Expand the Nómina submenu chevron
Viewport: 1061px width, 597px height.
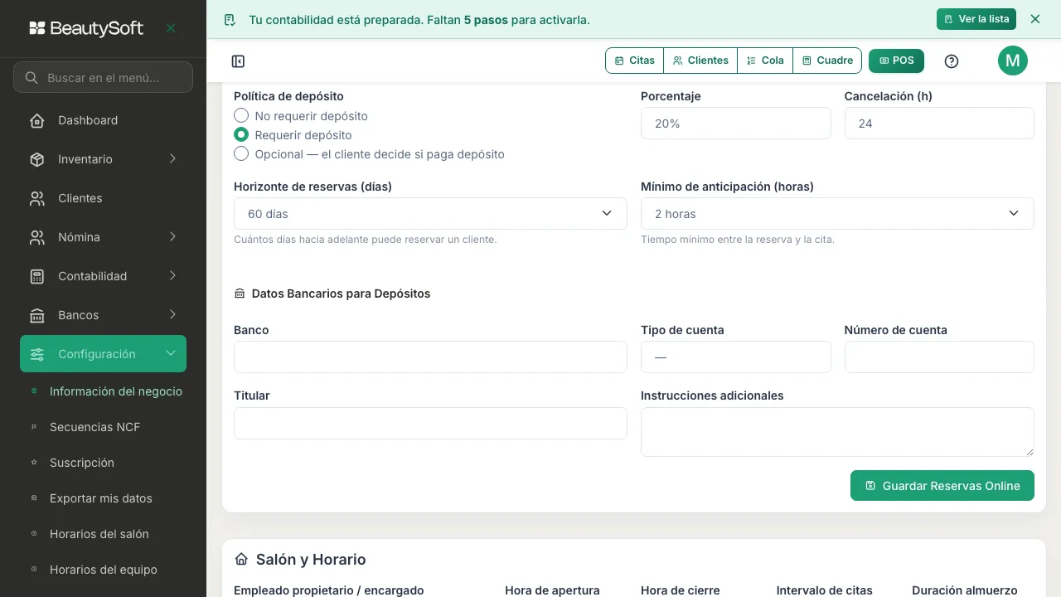[172, 237]
